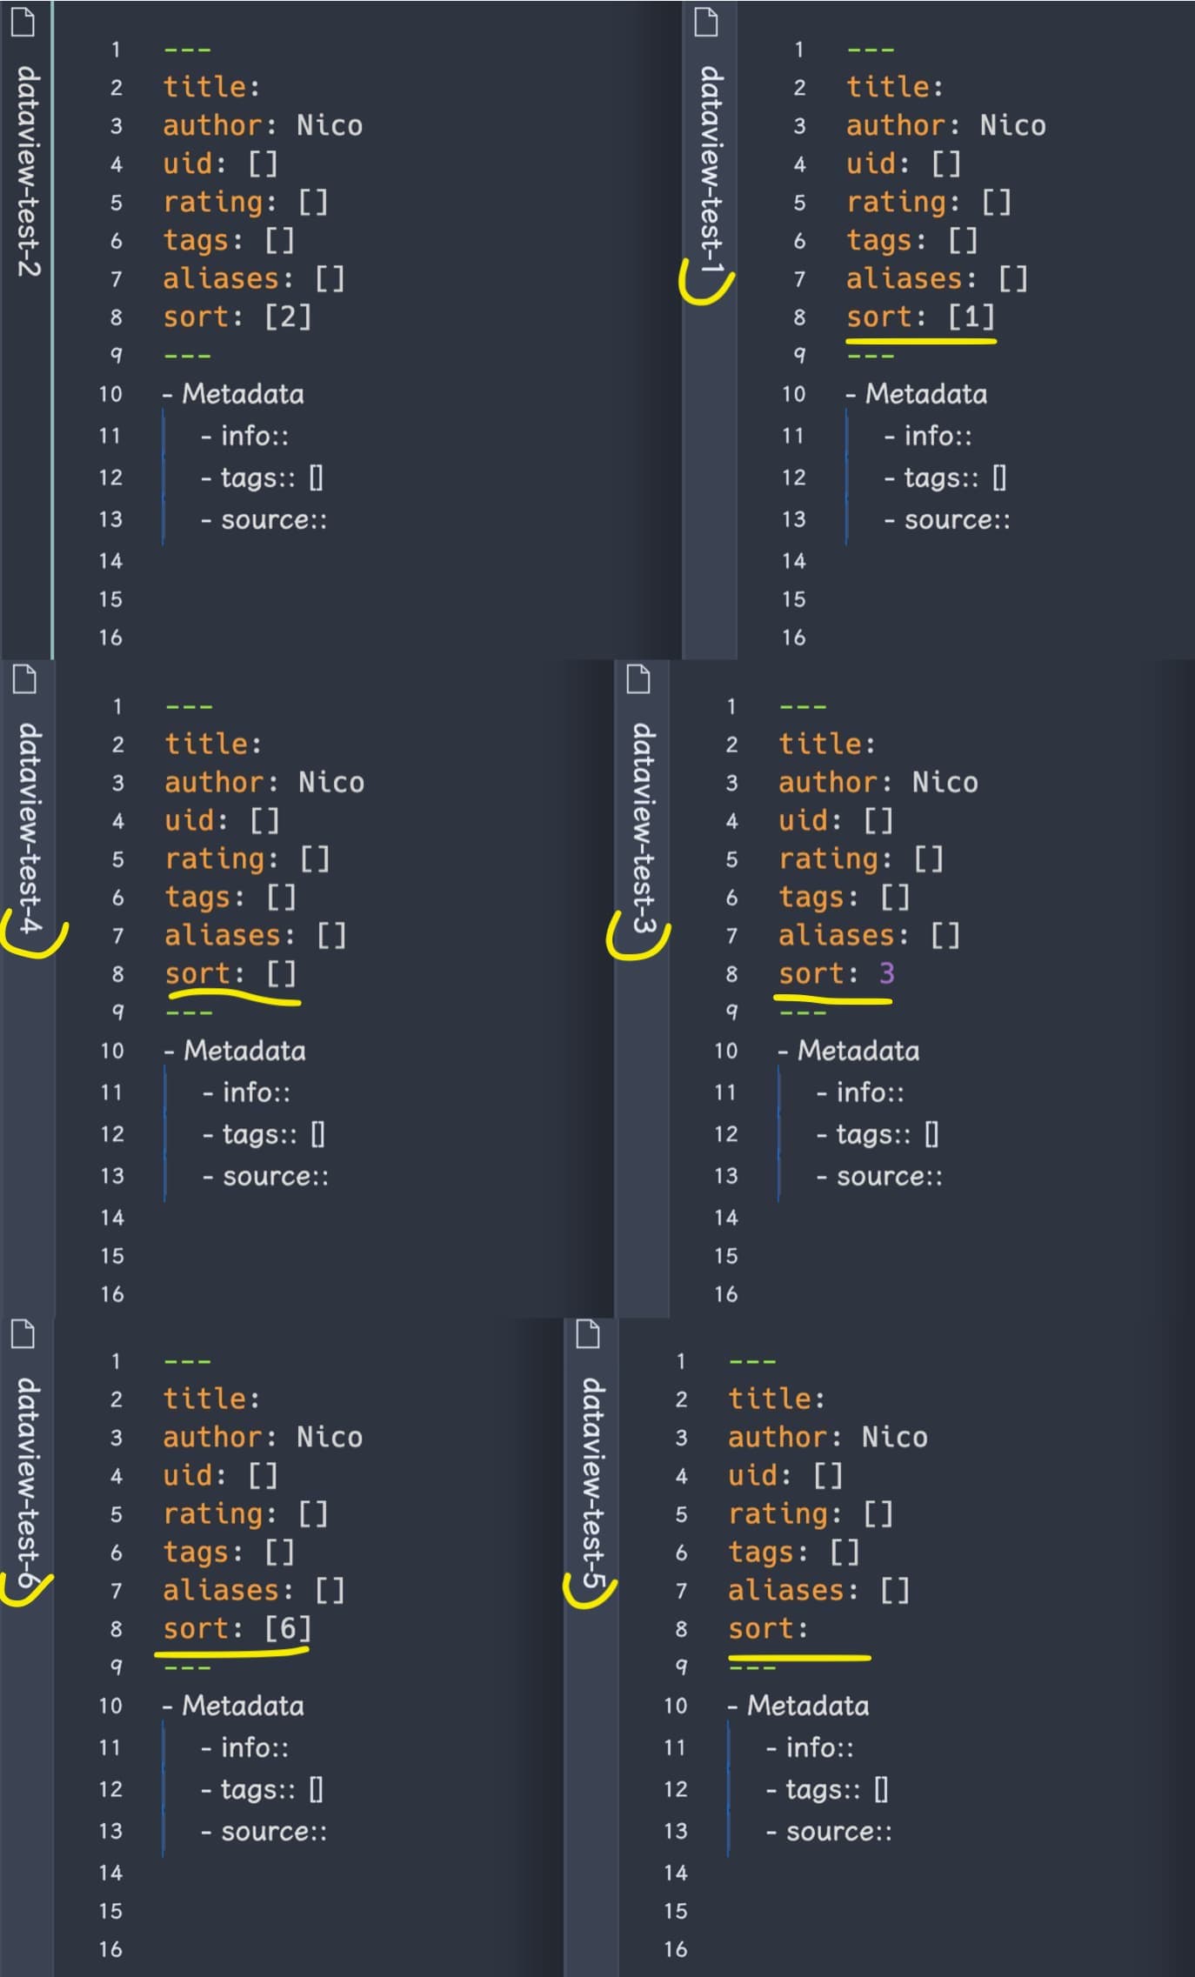Click 'rating: []' in dataview-test-5
1195x1977 pixels.
(x=811, y=1513)
